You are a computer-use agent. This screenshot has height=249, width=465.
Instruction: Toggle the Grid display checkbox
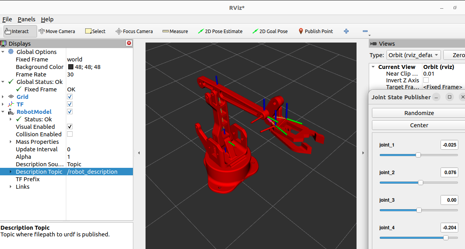pyautogui.click(x=69, y=97)
